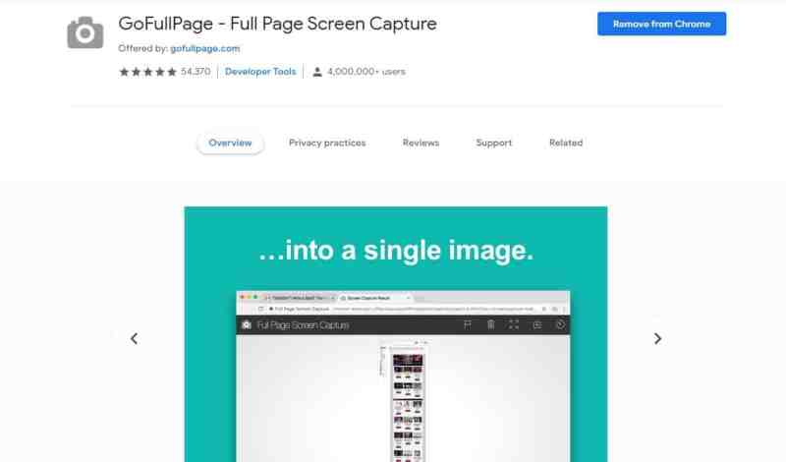Click the GoFullPage extension title
The height and width of the screenshot is (462, 786).
[278, 24]
